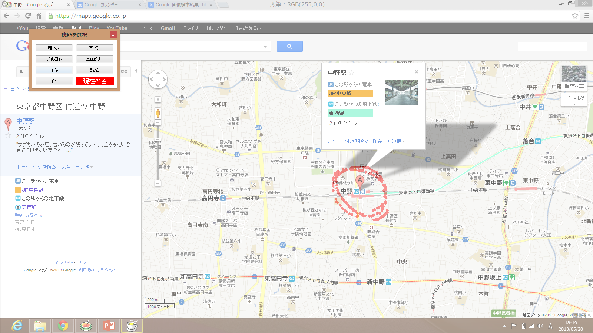
Task: Click the browser reload button
Action: click(28, 16)
